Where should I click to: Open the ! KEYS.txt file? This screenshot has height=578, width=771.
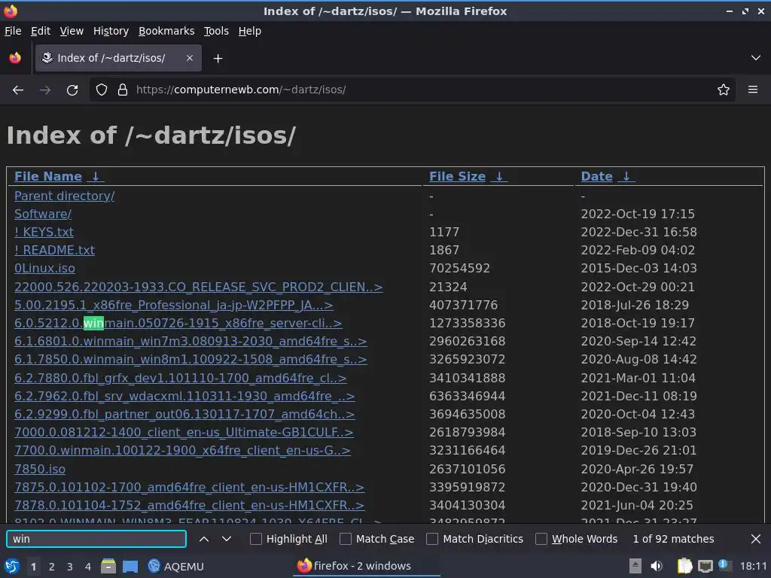click(x=44, y=232)
